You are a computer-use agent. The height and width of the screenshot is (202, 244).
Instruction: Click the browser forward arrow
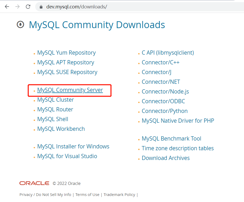click(x=17, y=7)
